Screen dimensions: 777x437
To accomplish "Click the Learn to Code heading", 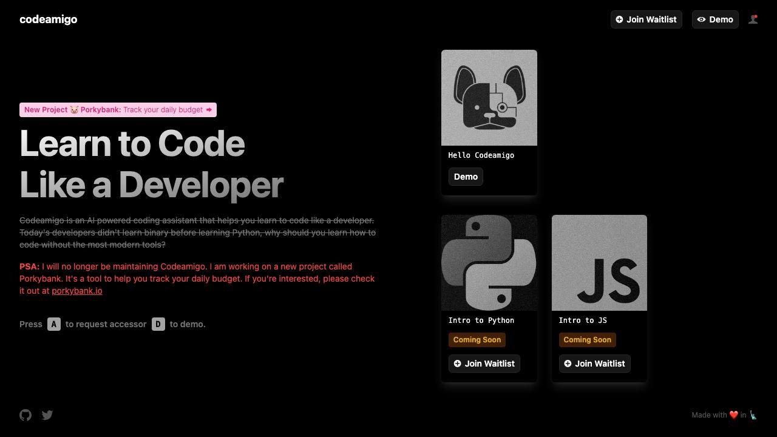I will pos(132,144).
